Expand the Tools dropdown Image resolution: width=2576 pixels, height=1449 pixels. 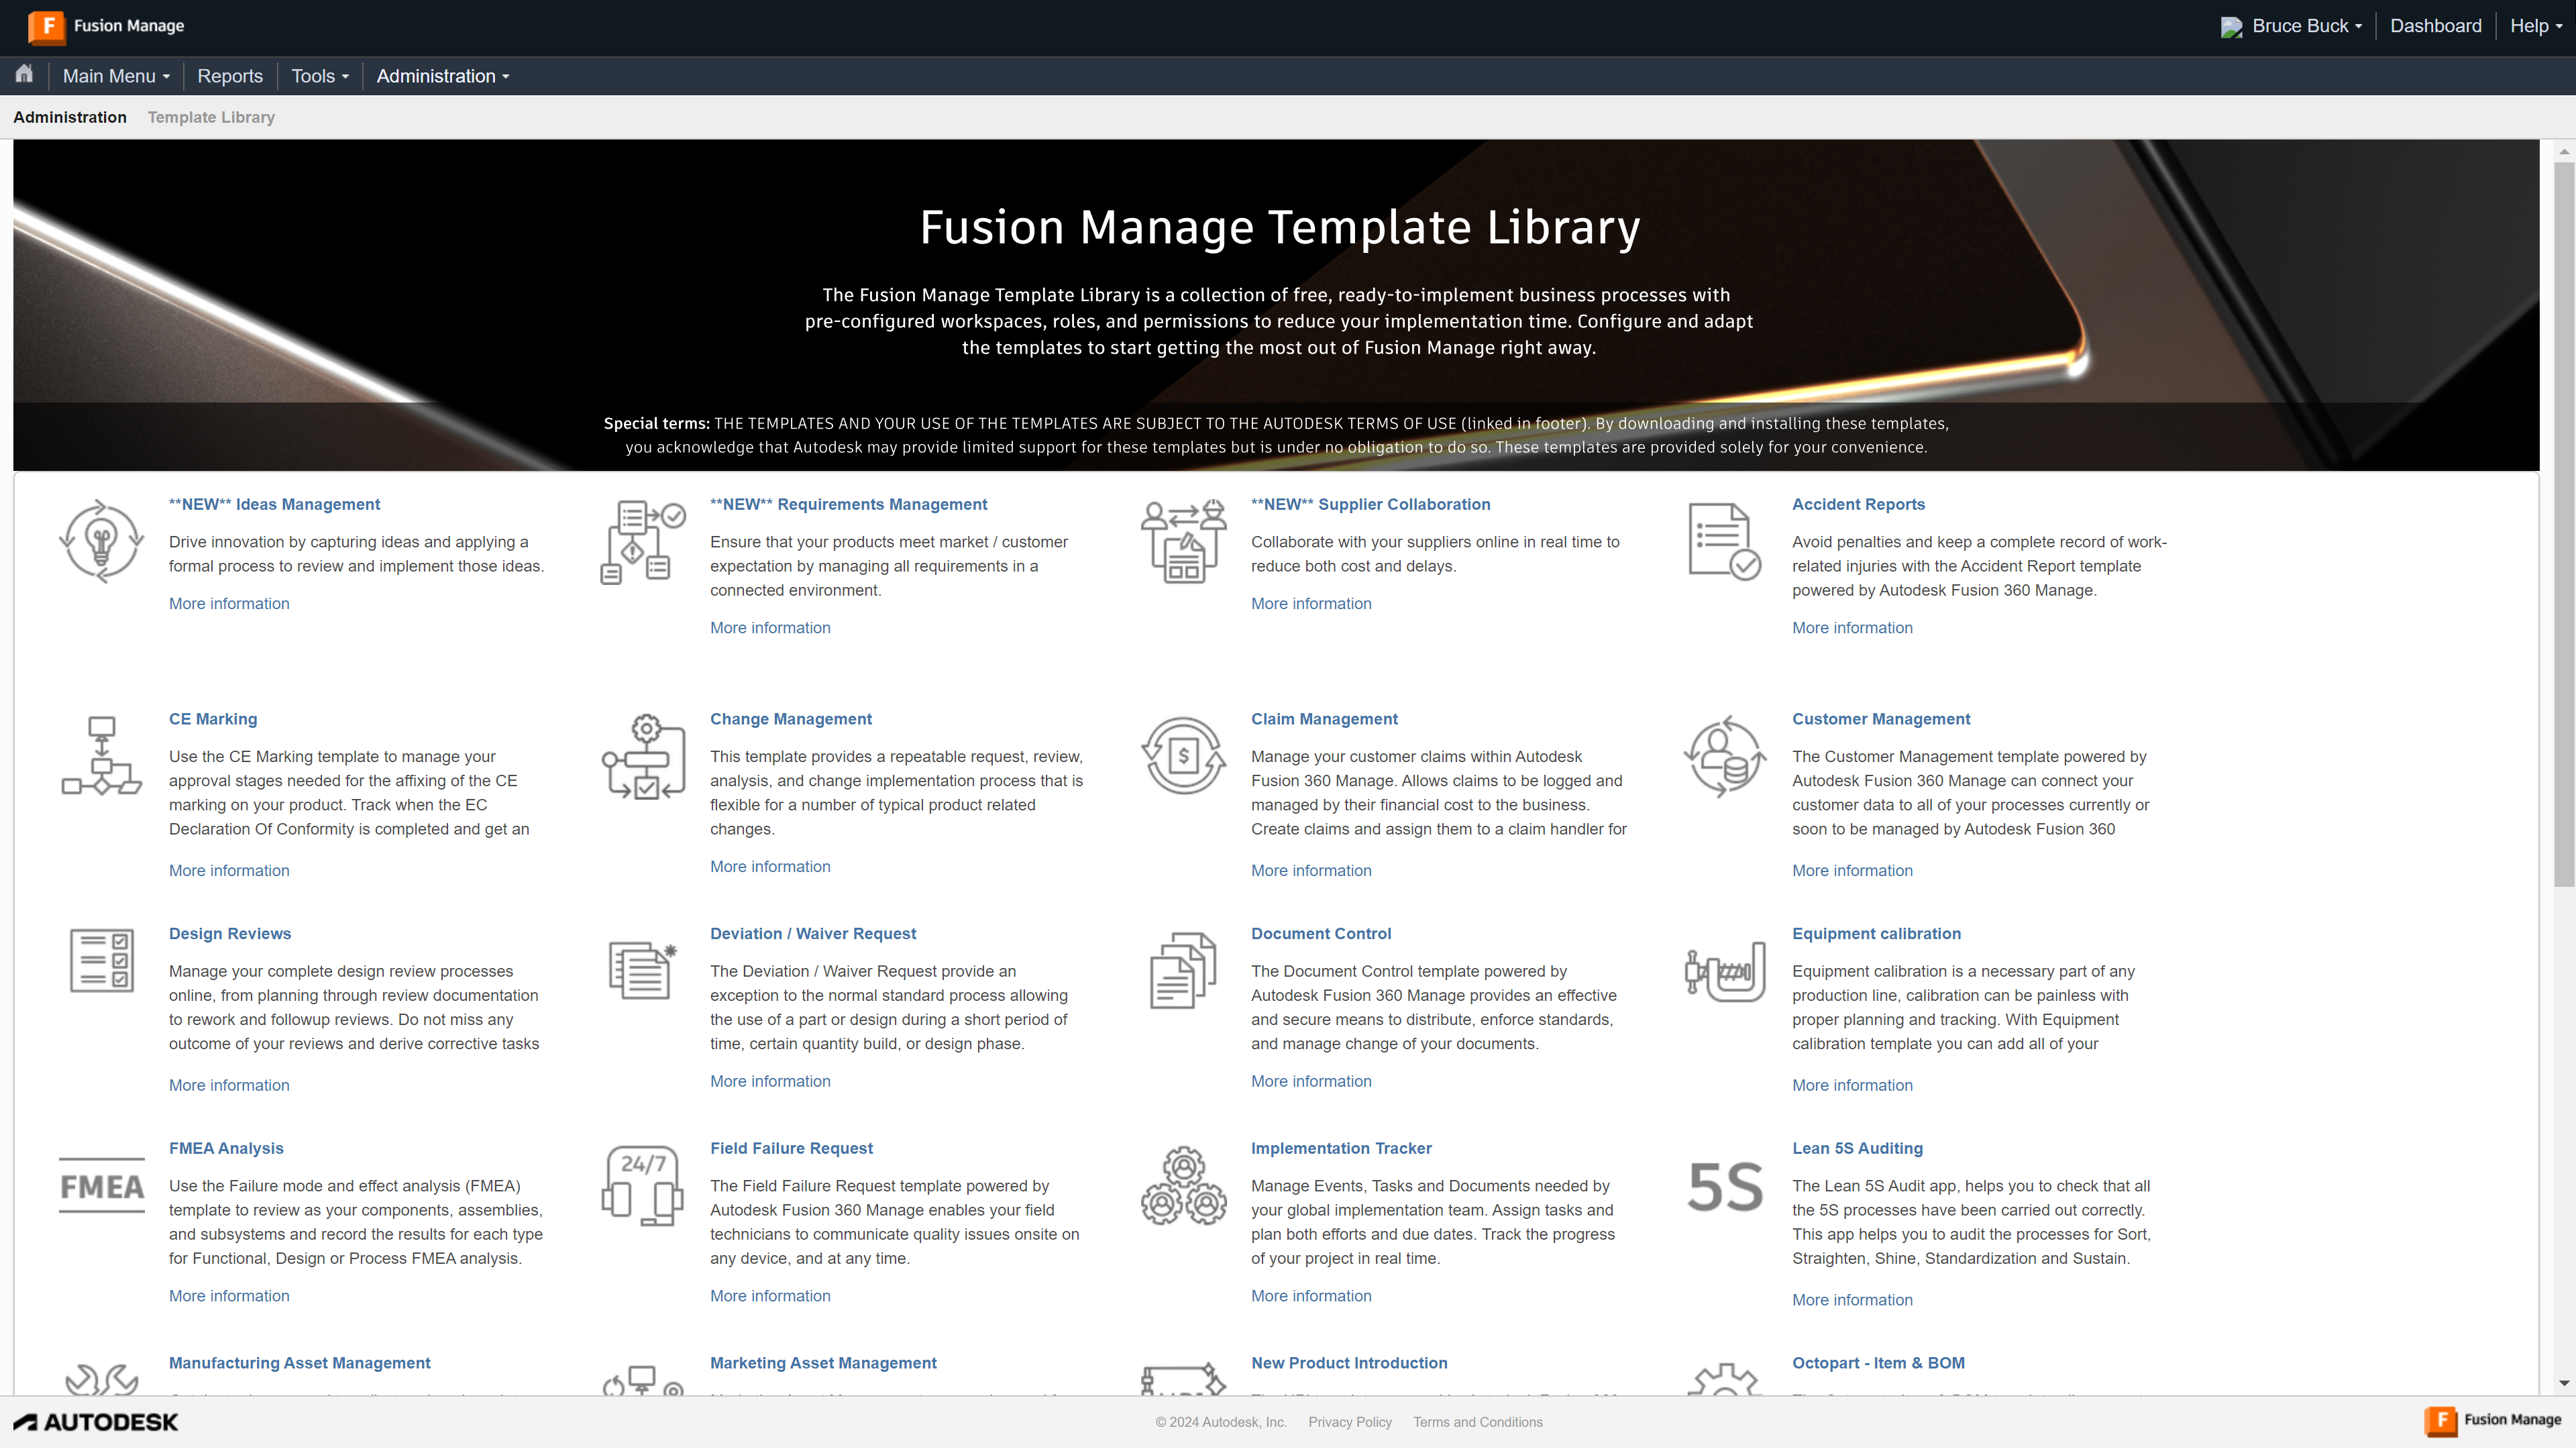[x=319, y=75]
